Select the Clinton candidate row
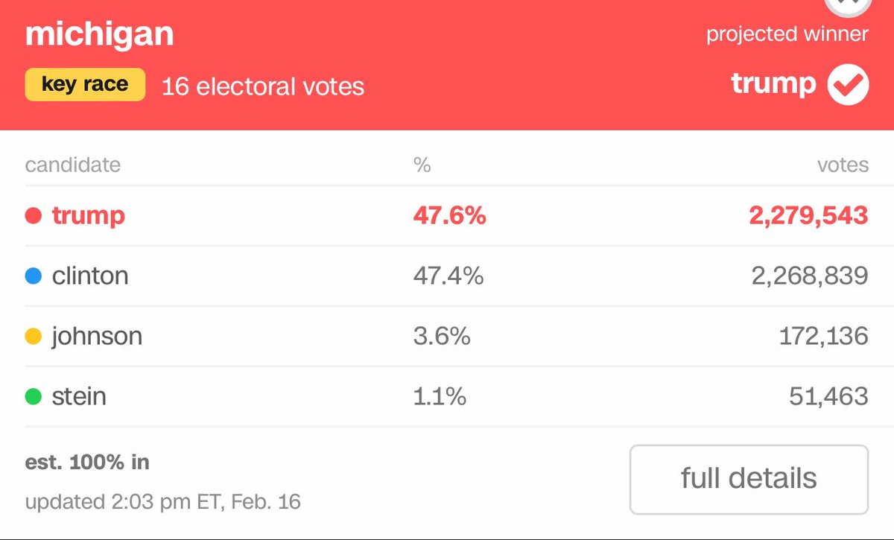This screenshot has width=894, height=540. pos(447,276)
